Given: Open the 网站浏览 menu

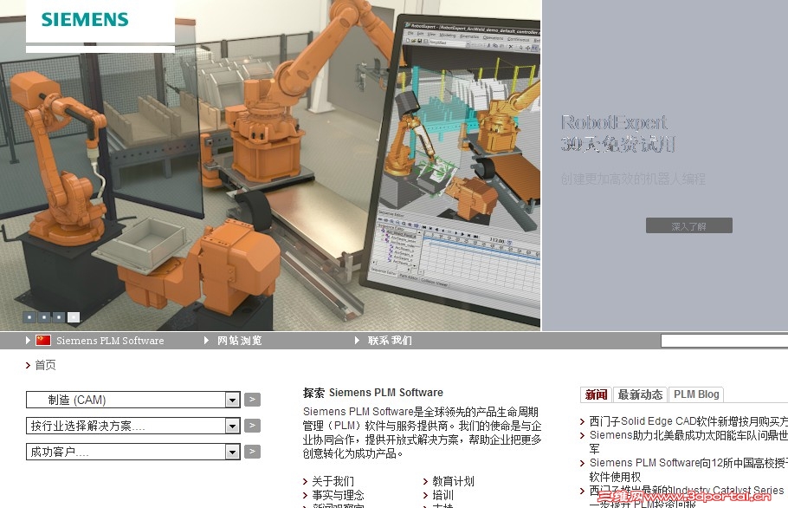Looking at the screenshot, I should 239,341.
